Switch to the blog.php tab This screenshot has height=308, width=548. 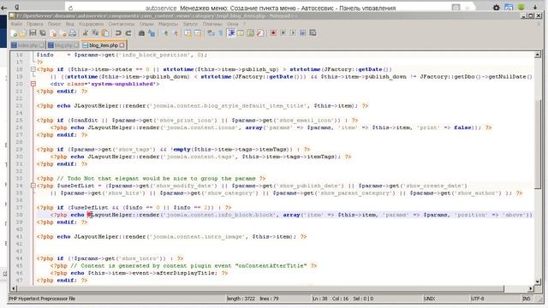pyautogui.click(x=63, y=45)
